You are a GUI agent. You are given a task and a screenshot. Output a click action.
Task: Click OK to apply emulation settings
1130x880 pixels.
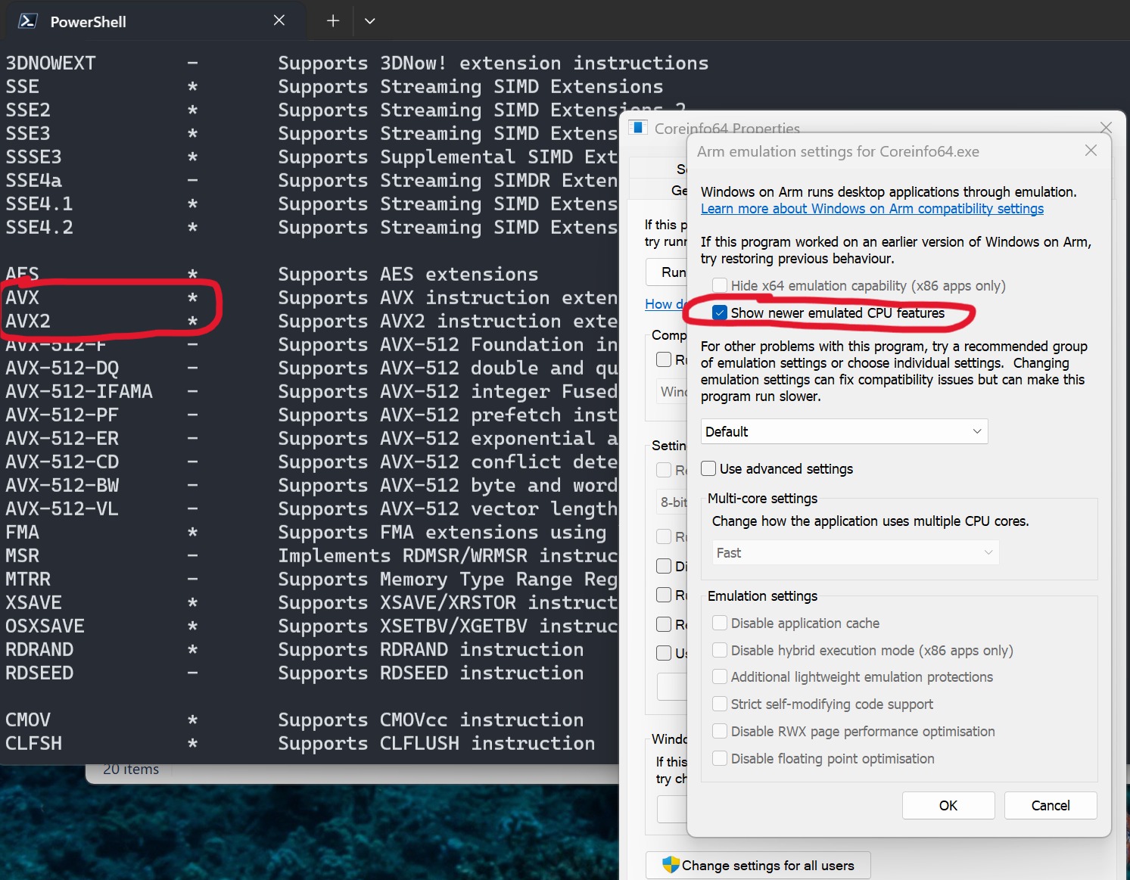948,805
